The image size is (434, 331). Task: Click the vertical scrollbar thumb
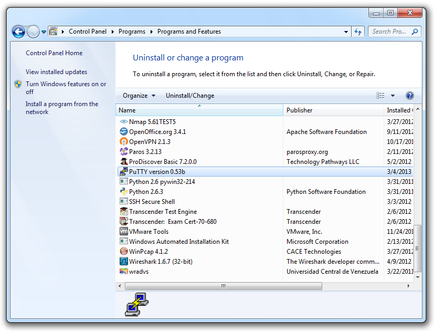click(x=417, y=249)
